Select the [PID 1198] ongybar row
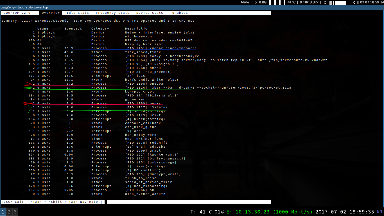 tap(99, 84)
